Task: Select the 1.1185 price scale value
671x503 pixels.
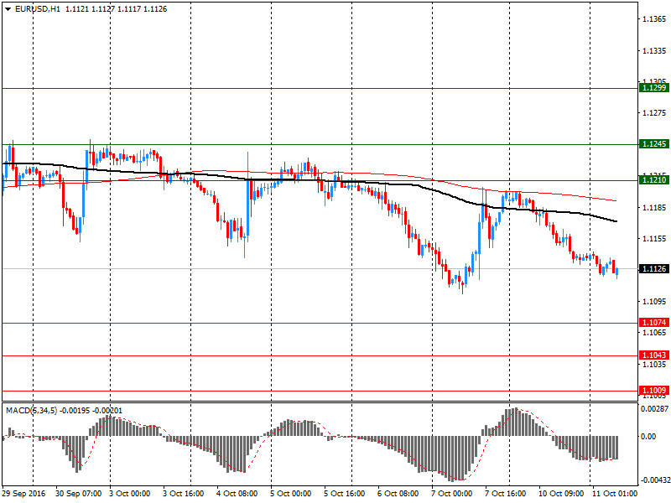Action: point(654,207)
